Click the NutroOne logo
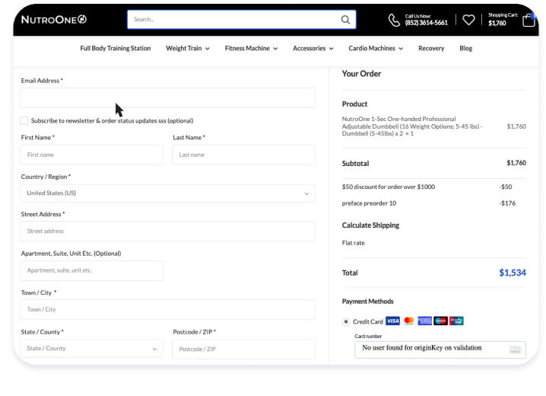Image resolution: width=546 pixels, height=396 pixels. tap(54, 20)
